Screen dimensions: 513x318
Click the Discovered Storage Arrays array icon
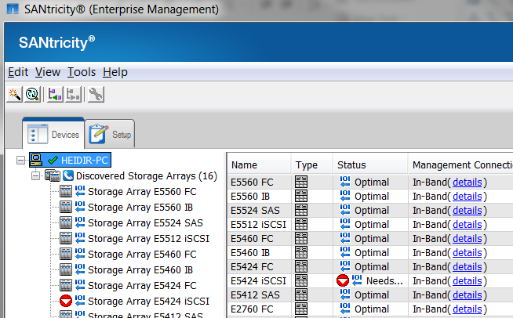point(53,175)
